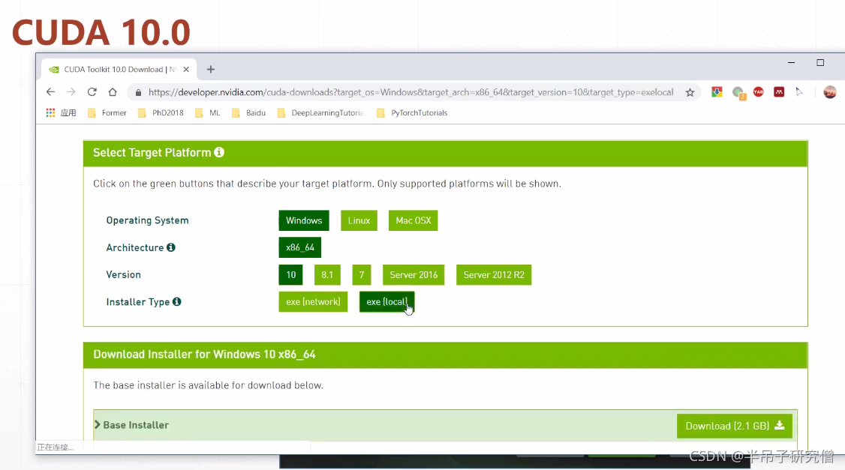Maximize the browser window
The width and height of the screenshot is (845, 470).
click(x=820, y=63)
